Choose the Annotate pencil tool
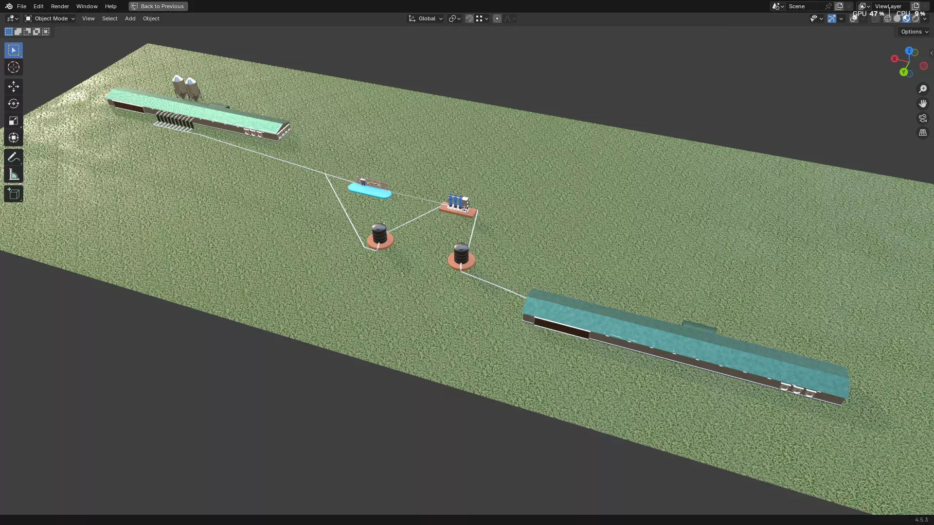934x525 pixels. [14, 157]
